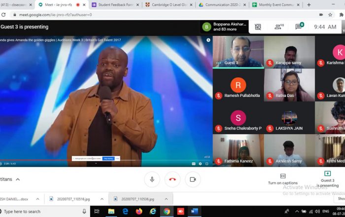Show hidden system tray icons

[297, 212]
